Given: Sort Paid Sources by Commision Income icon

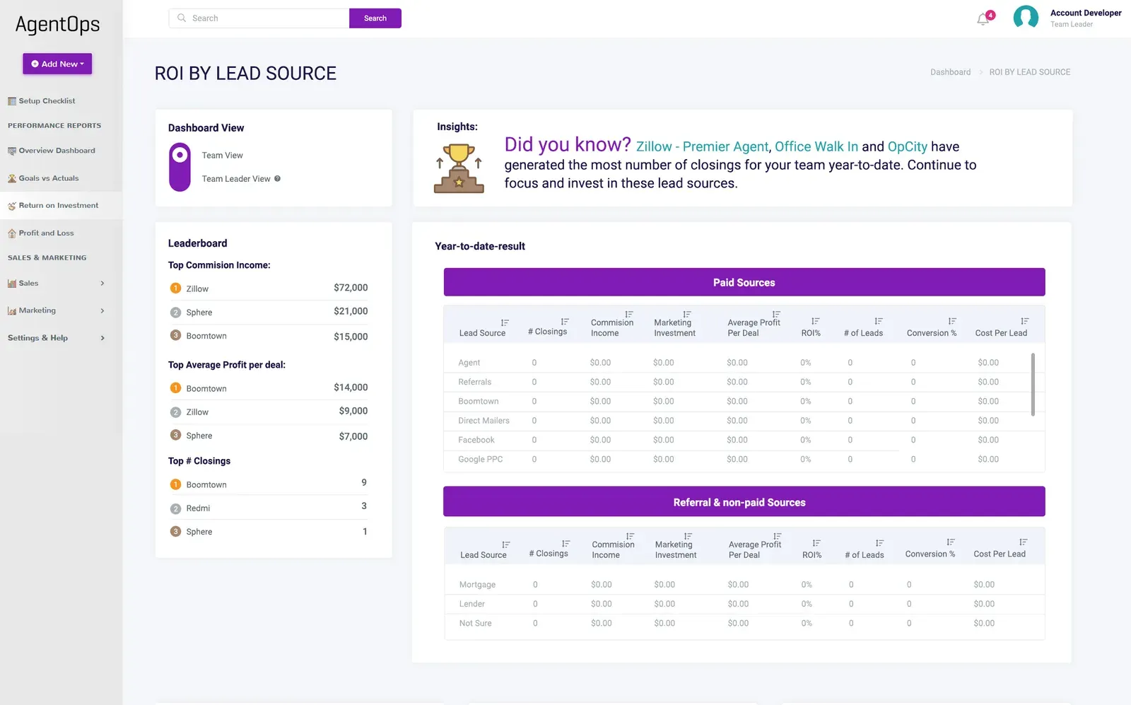Looking at the screenshot, I should [629, 314].
